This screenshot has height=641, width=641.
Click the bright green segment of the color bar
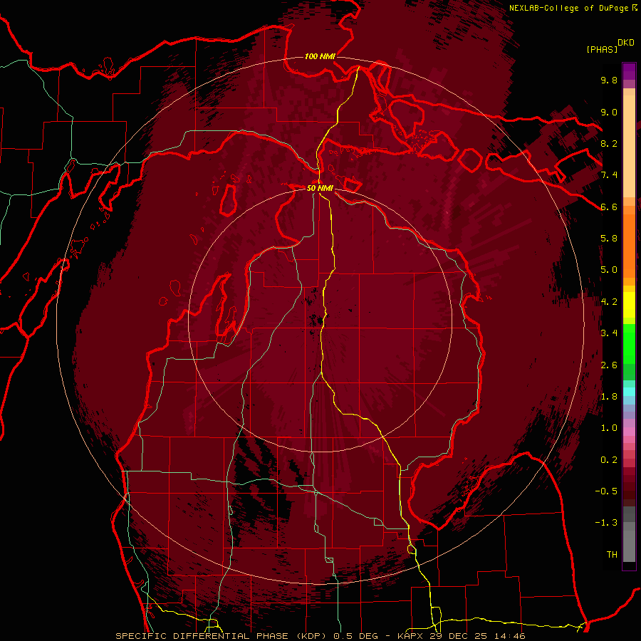(629, 343)
